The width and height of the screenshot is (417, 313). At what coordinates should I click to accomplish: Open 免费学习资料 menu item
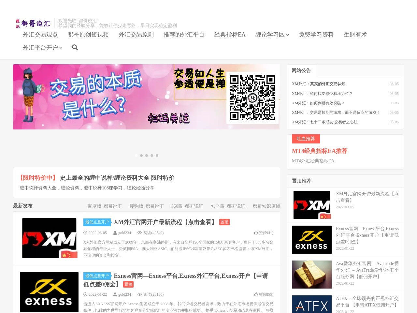coord(316,35)
